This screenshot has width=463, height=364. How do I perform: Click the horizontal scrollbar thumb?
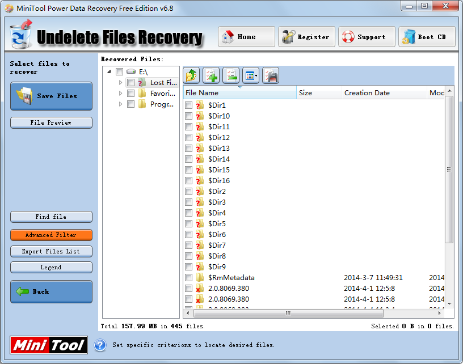pyautogui.click(x=288, y=313)
